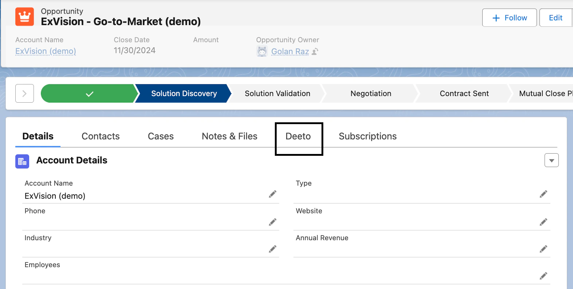Click the Amount field label

[206, 40]
